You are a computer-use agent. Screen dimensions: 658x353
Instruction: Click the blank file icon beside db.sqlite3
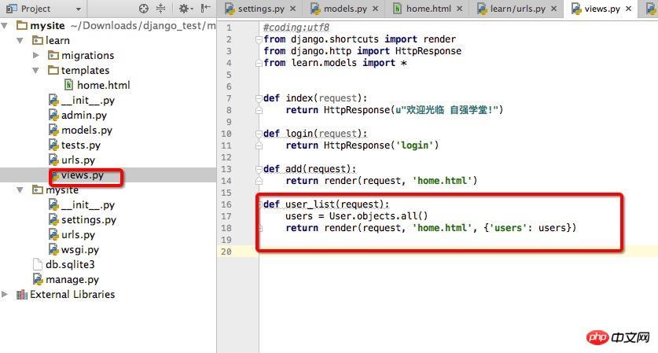(x=38, y=264)
